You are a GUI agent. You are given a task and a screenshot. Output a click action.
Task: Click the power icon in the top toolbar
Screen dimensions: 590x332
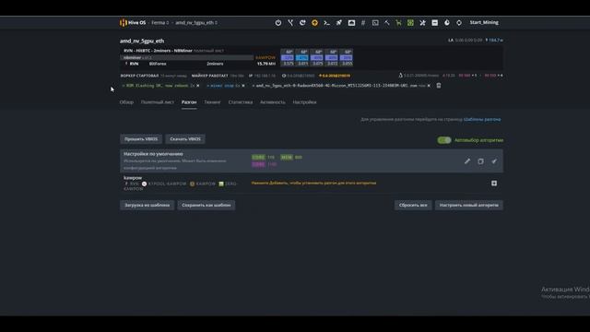pyautogui.click(x=278, y=22)
